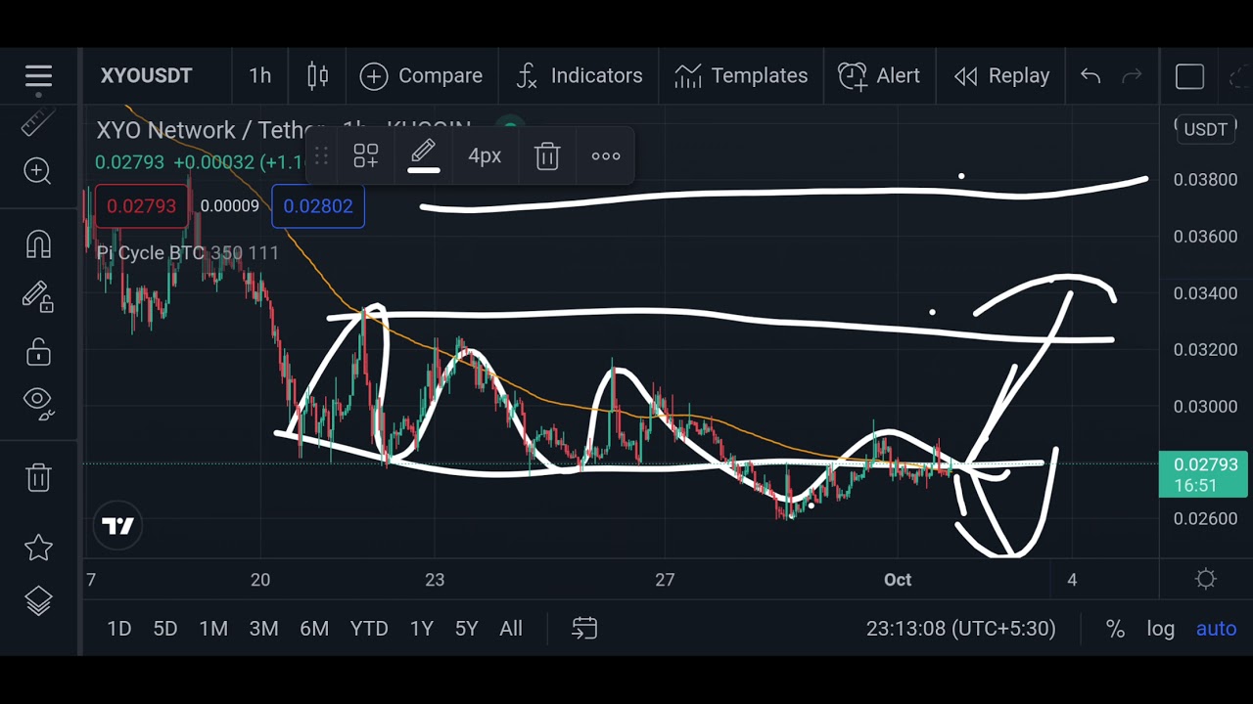
Task: Click the 0.03800 price axis label
Action: [1205, 180]
